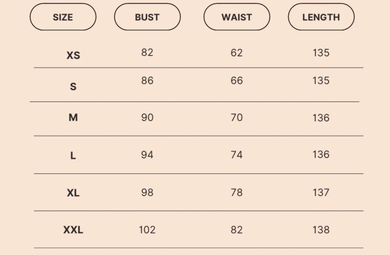
Task: Choose the XXL size label
Action: (73, 230)
